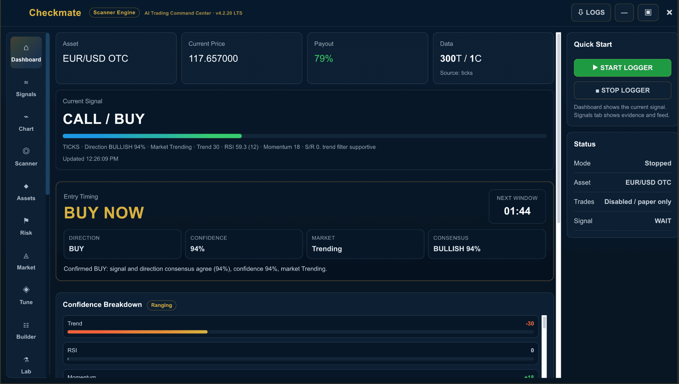The image size is (679, 384).
Task: Click the Trend confidence bar
Action: click(x=300, y=332)
